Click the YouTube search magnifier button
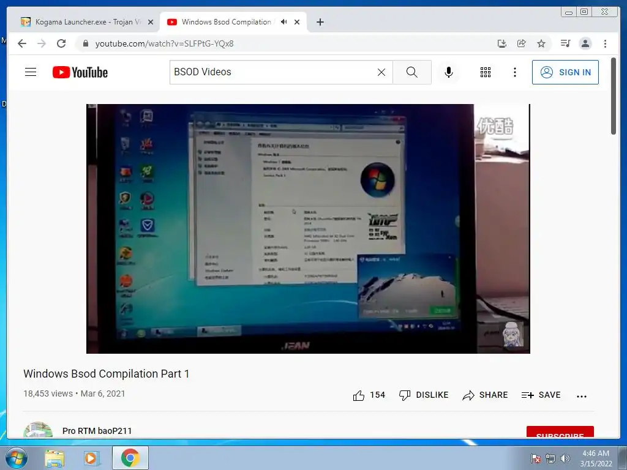The height and width of the screenshot is (470, 627). (x=412, y=72)
